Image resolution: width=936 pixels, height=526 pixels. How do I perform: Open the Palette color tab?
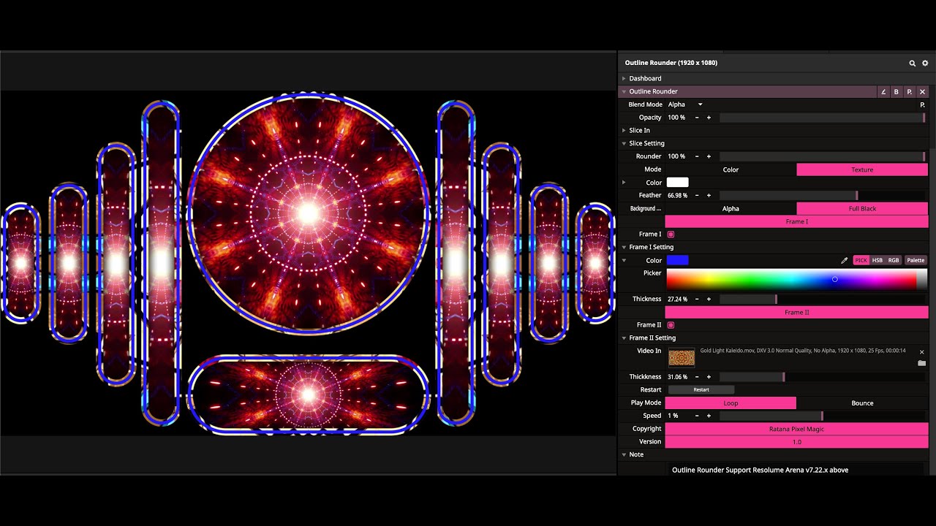click(x=916, y=260)
